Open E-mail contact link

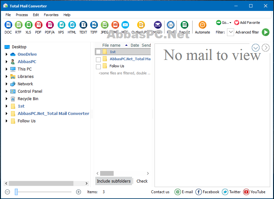point(184,192)
